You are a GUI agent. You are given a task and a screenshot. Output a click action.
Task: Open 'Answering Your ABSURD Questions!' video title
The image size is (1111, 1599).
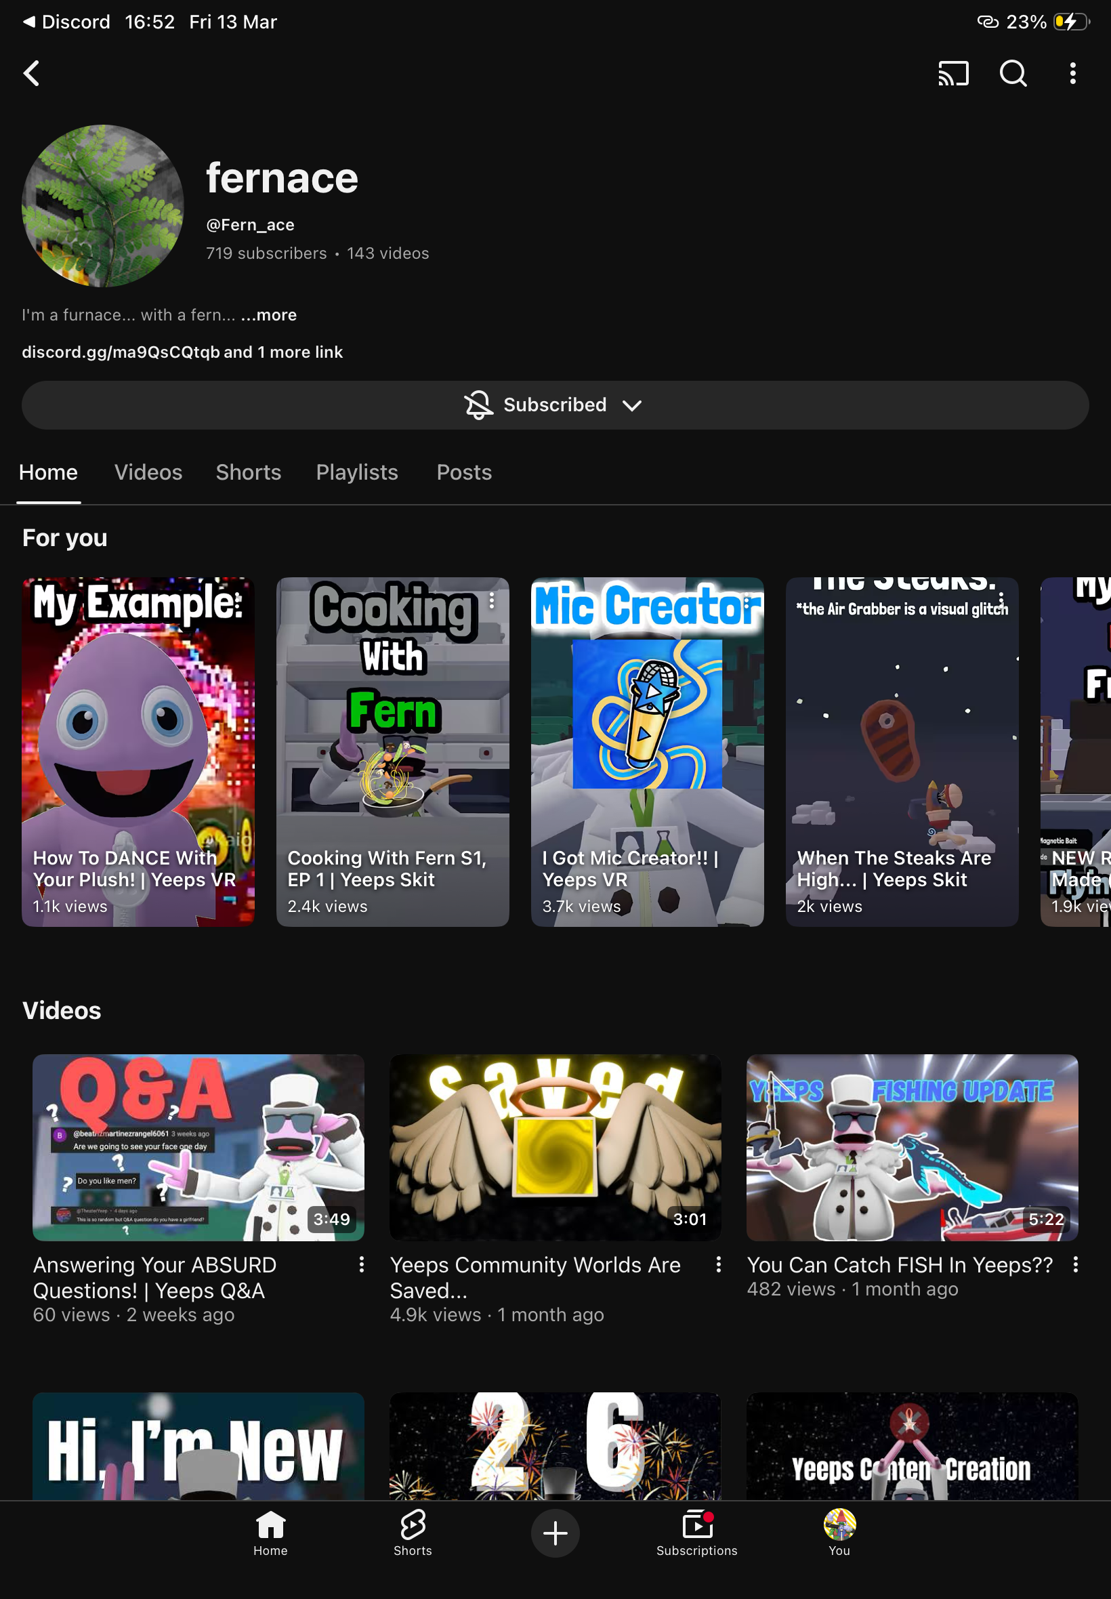point(154,1277)
